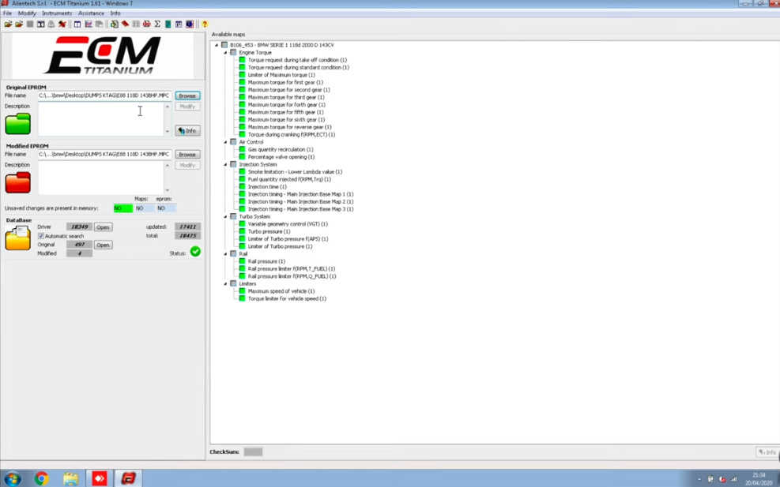This screenshot has height=487, width=780.
Task: Click the Modified EPROM file name field
Action: (104, 155)
